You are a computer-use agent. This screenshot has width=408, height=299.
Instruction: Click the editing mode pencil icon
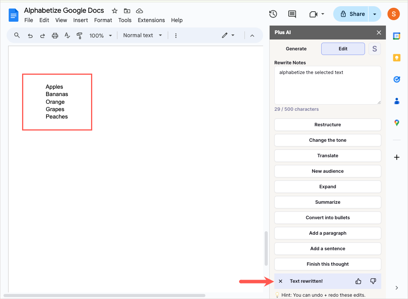pos(225,35)
